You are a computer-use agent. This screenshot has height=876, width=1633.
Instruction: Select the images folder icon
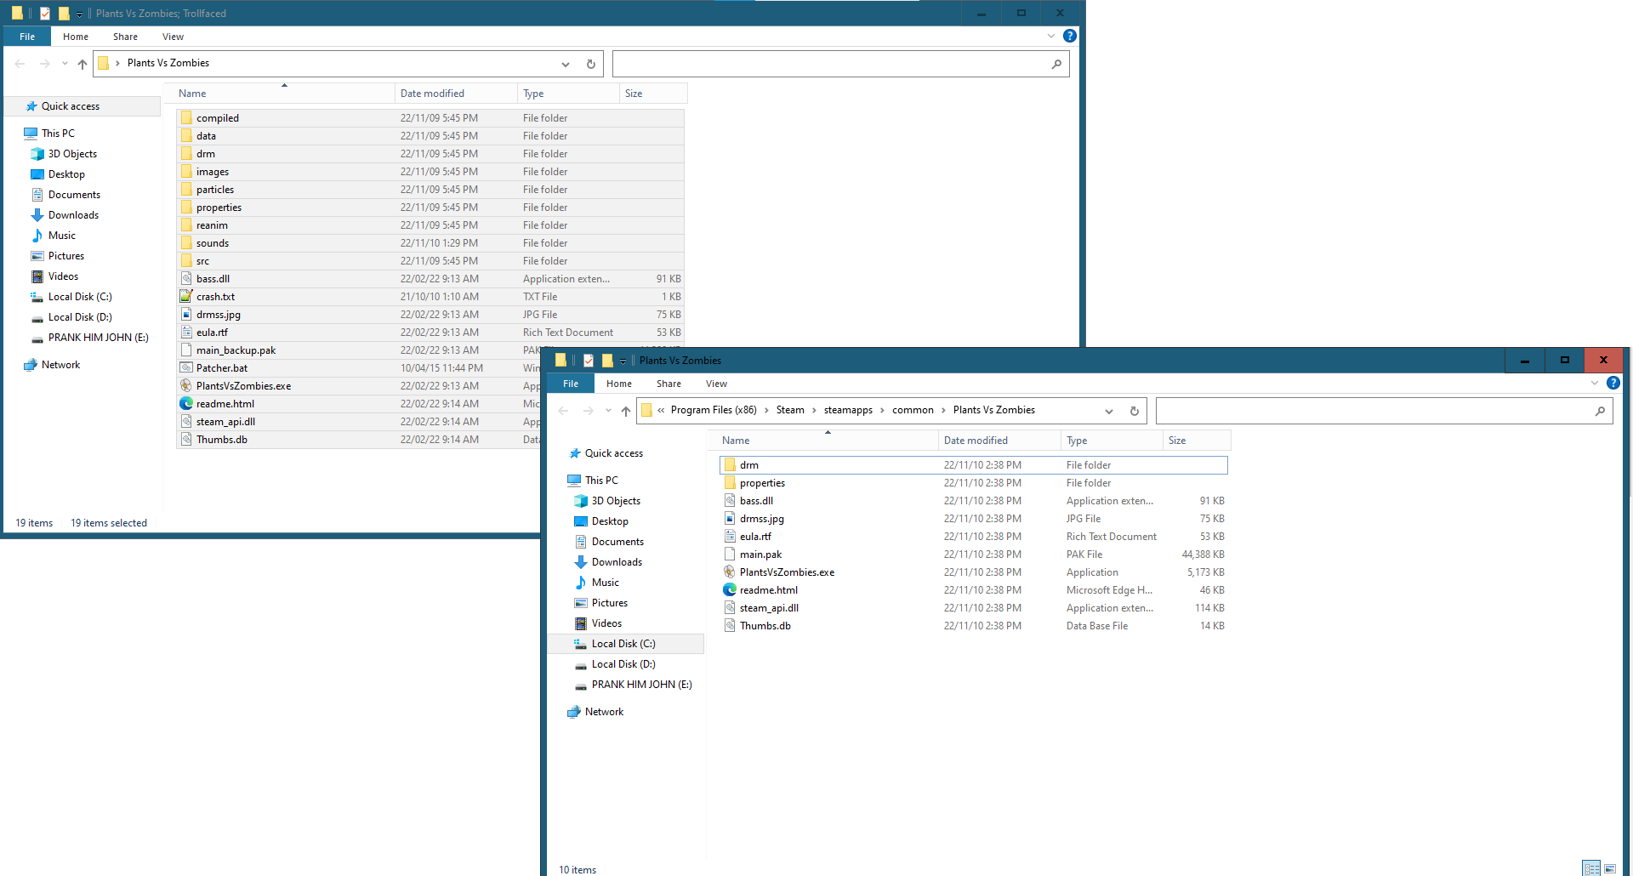(186, 172)
